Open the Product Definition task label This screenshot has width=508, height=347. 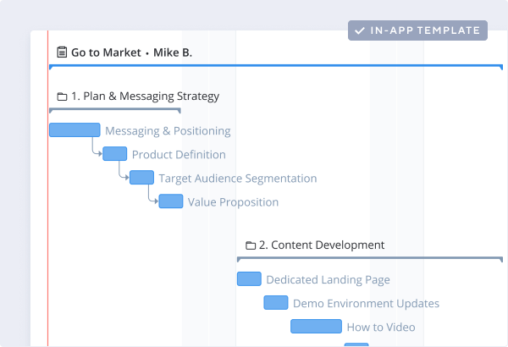click(179, 155)
